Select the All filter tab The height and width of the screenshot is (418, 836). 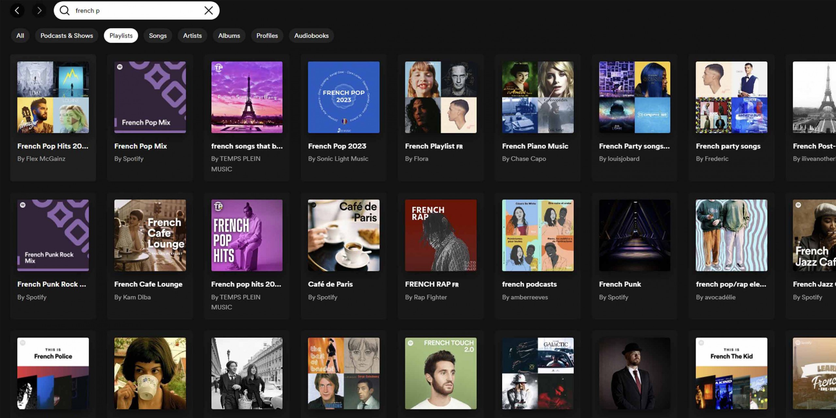coord(20,36)
